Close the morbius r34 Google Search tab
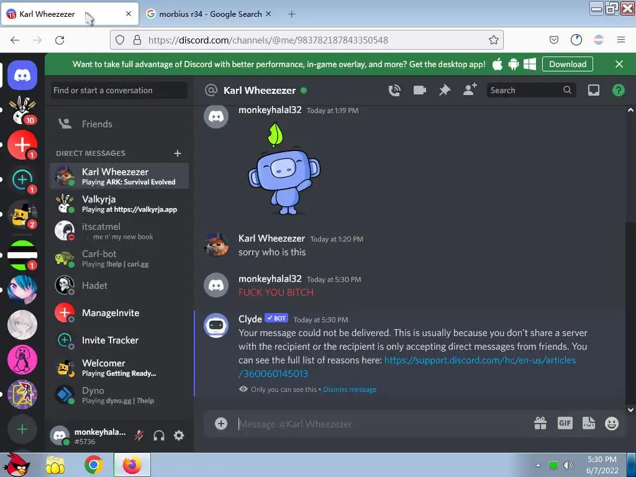The width and height of the screenshot is (636, 477). pos(268,14)
